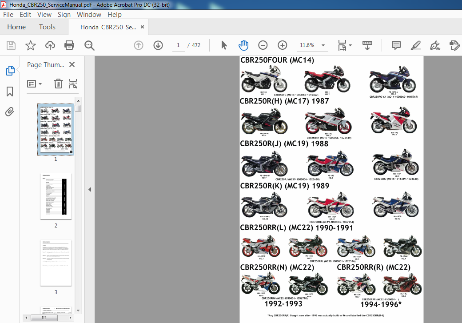The width and height of the screenshot is (462, 323).
Task: Click the "1994-1996*" year text
Action: (381, 304)
